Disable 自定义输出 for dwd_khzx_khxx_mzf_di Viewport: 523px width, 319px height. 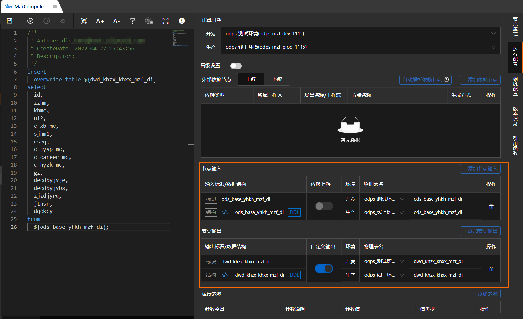coord(323,268)
